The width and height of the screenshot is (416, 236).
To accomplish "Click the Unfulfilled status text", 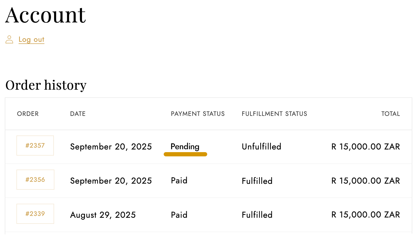I will pyautogui.click(x=261, y=147).
